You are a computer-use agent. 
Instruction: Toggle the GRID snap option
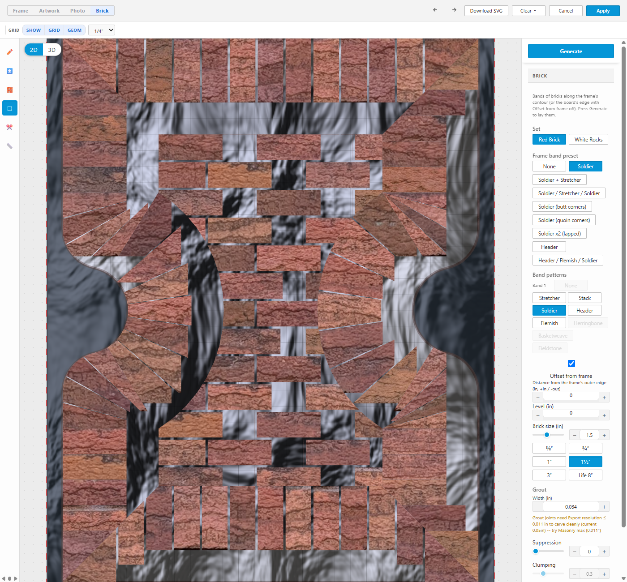pos(54,30)
